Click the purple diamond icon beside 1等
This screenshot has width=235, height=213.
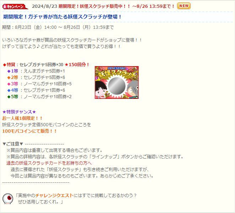[9, 71]
